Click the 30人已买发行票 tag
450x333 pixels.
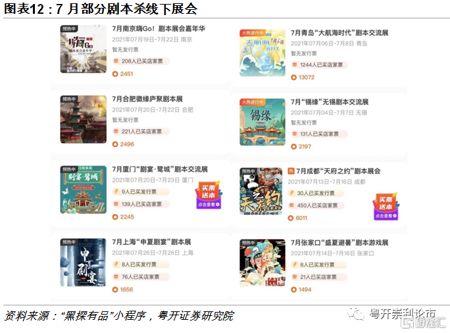tap(316, 193)
